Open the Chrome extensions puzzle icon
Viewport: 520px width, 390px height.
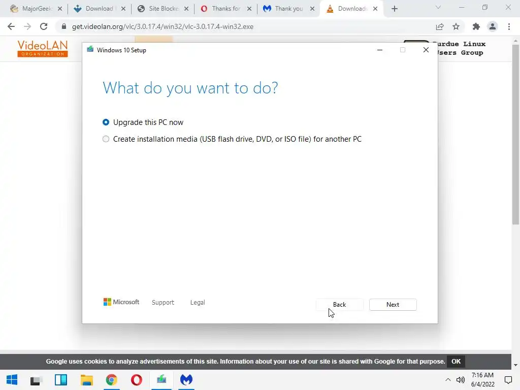point(476,26)
